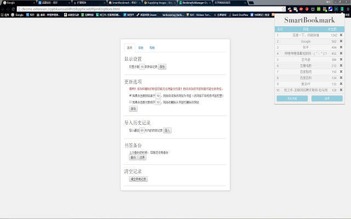This screenshot has width=351, height=219.
Task: Click the 备份 backup button
Action: tap(133, 157)
